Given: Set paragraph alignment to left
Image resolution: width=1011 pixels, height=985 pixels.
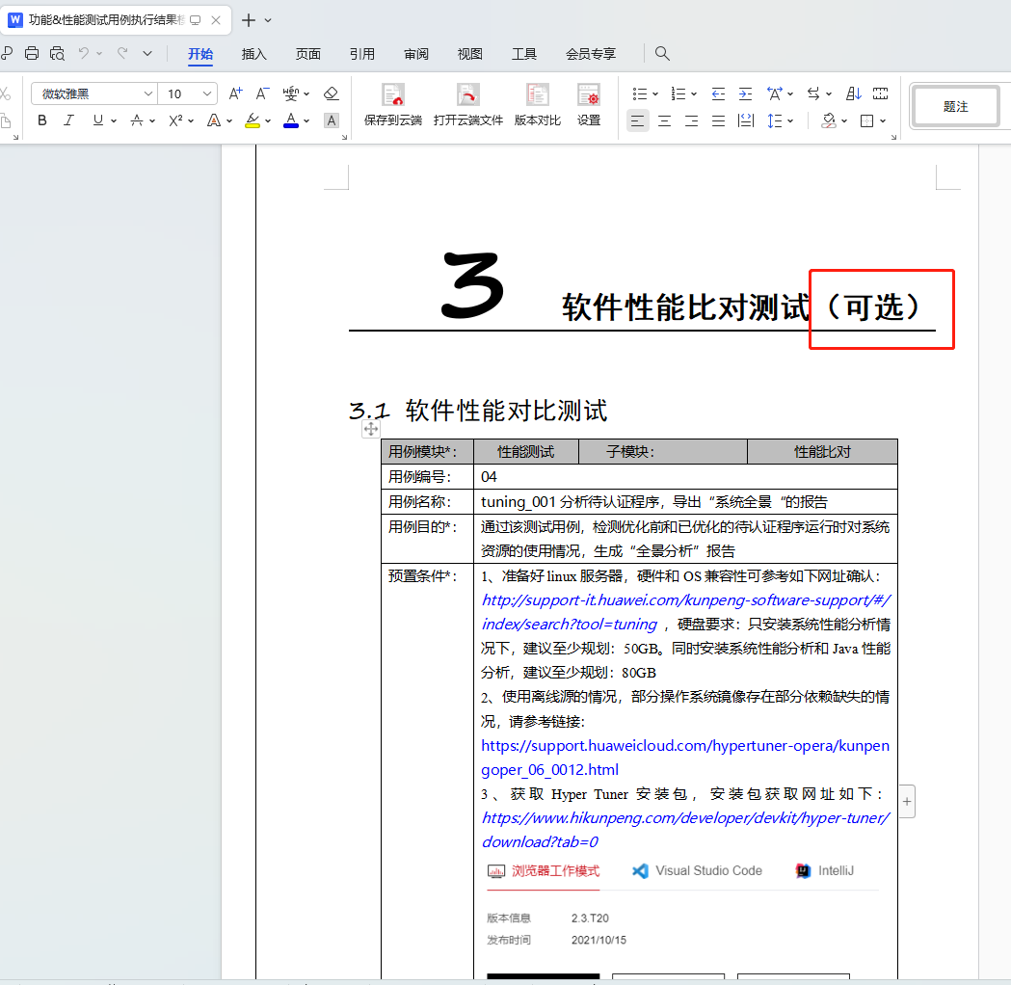Looking at the screenshot, I should point(638,120).
